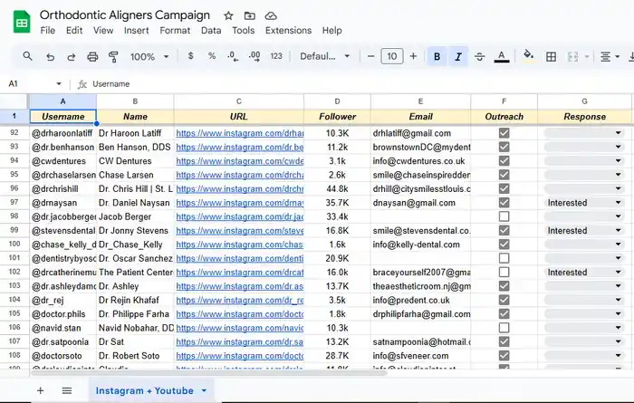This screenshot has width=634, height=403.
Task: Open the Format menu
Action: (175, 30)
